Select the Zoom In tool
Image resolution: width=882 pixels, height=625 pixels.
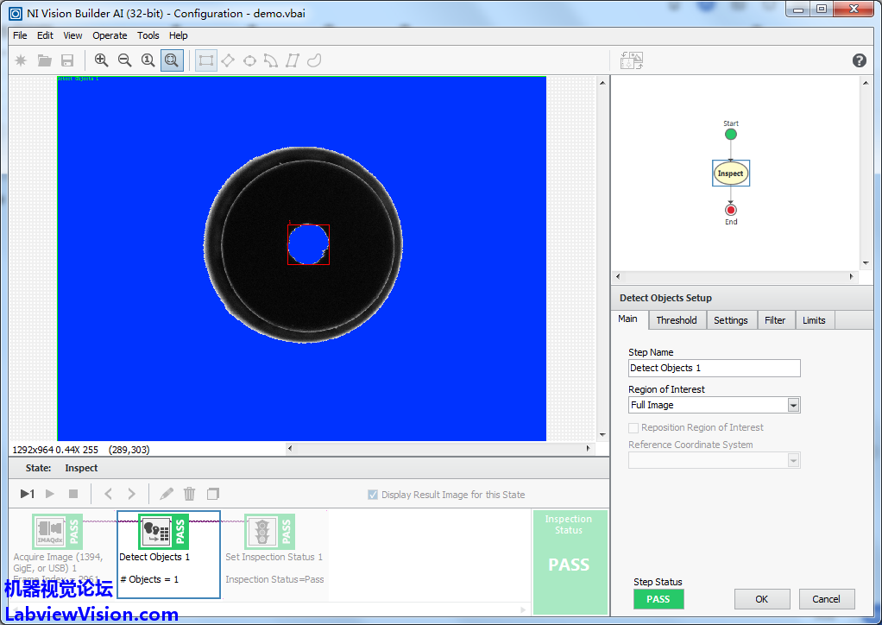[x=101, y=60]
